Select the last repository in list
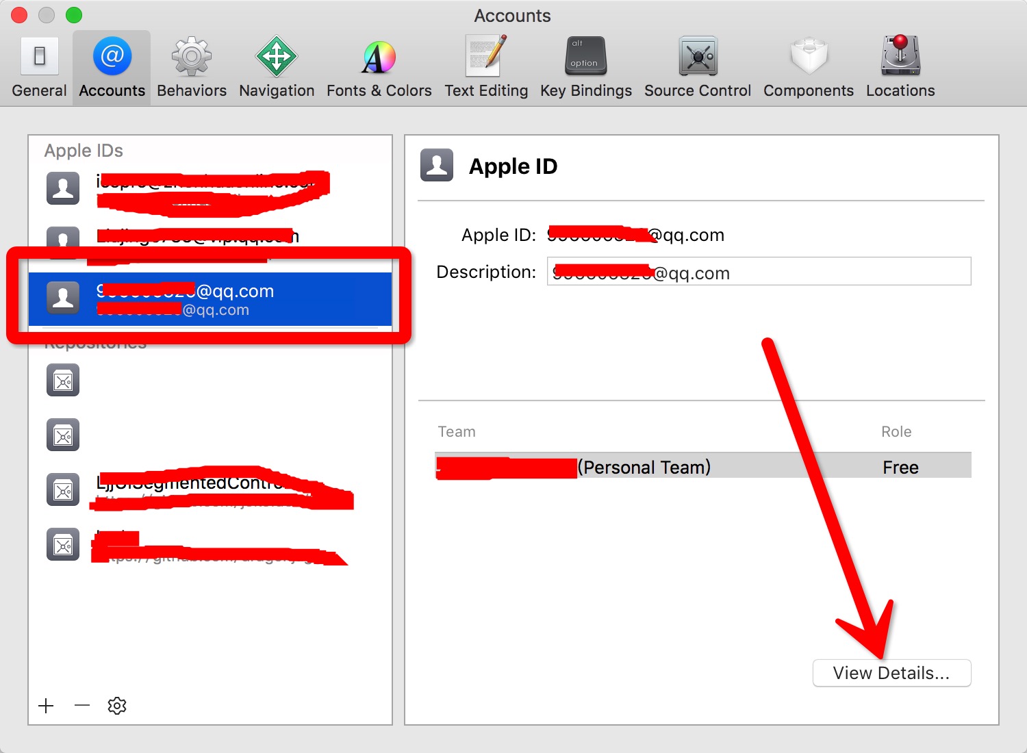The height and width of the screenshot is (753, 1027). (210, 545)
